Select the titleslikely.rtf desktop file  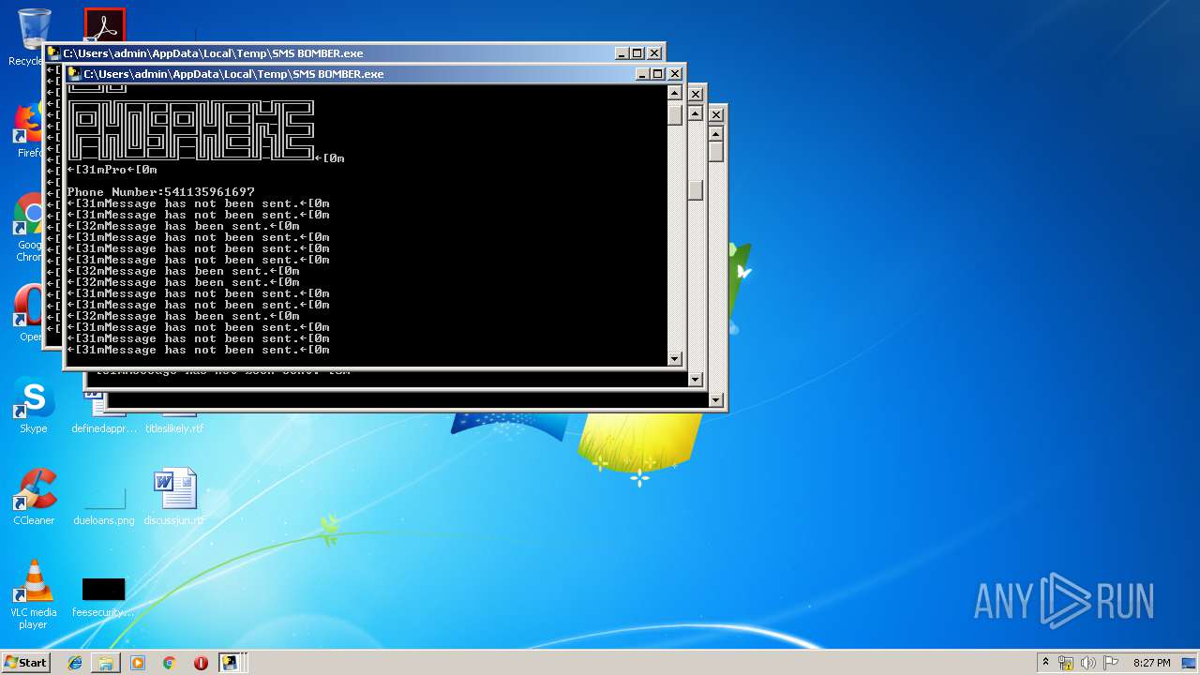174,421
